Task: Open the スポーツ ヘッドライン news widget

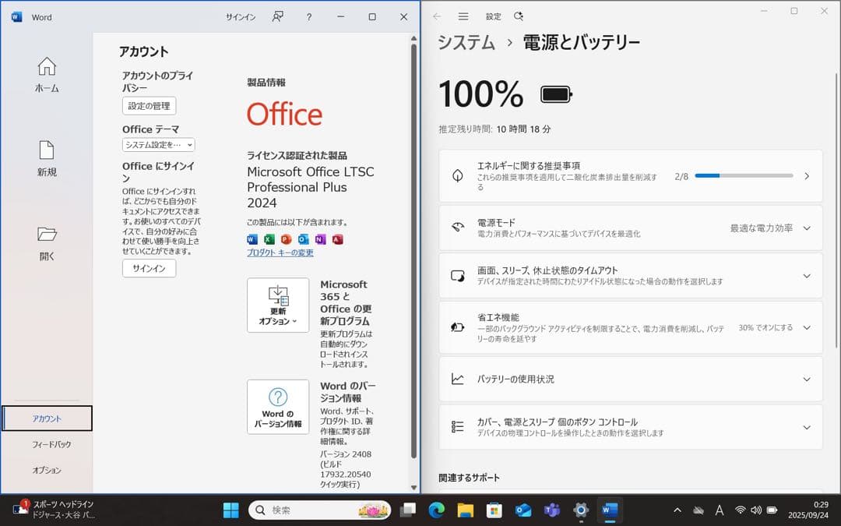Action: pyautogui.click(x=54, y=510)
